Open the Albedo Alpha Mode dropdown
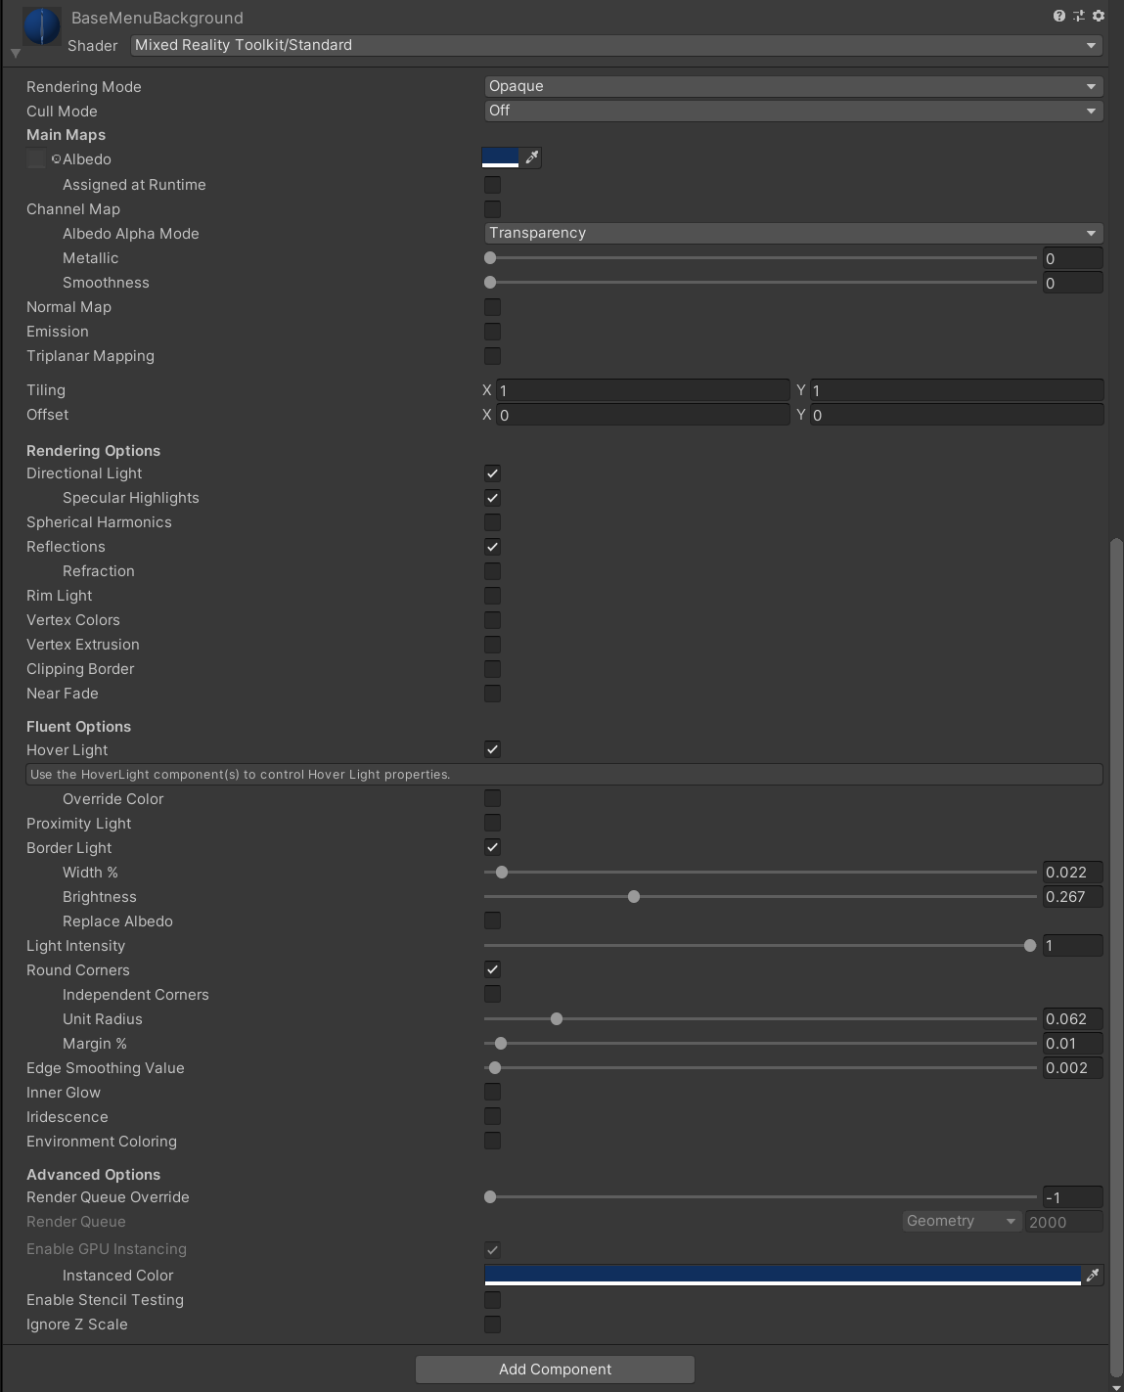 (x=793, y=233)
